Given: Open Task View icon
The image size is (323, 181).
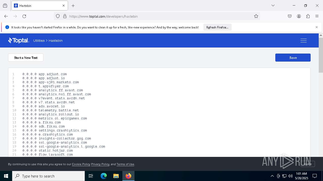Looking at the screenshot, I should (91, 176).
